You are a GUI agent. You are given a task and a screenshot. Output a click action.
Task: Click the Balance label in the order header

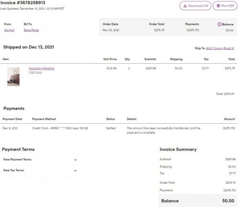[228, 24]
